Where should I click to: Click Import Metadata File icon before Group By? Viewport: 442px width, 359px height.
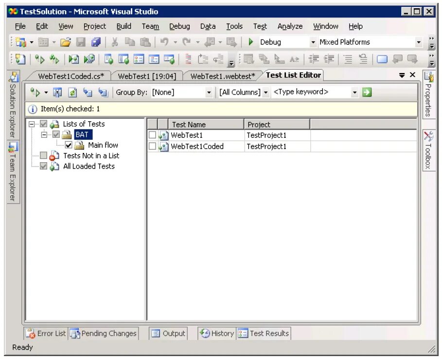(x=103, y=93)
